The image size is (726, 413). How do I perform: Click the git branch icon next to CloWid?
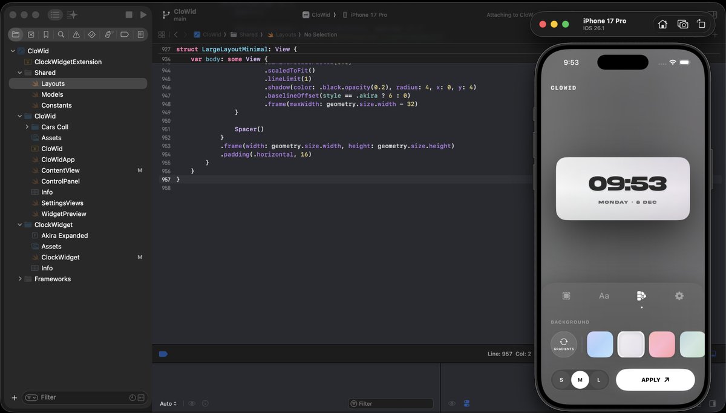point(166,15)
